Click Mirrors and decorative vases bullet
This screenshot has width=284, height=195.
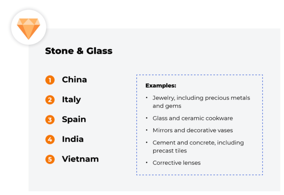[193, 130]
